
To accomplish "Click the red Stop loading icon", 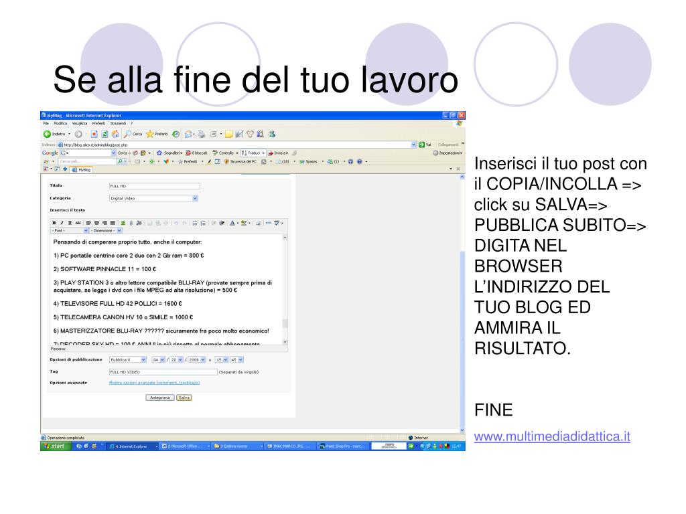I will (x=94, y=134).
